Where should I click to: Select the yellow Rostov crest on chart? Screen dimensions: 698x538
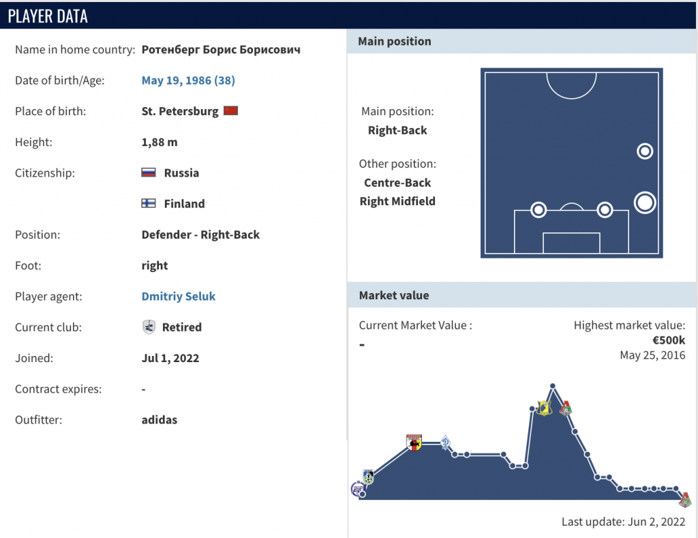click(543, 408)
